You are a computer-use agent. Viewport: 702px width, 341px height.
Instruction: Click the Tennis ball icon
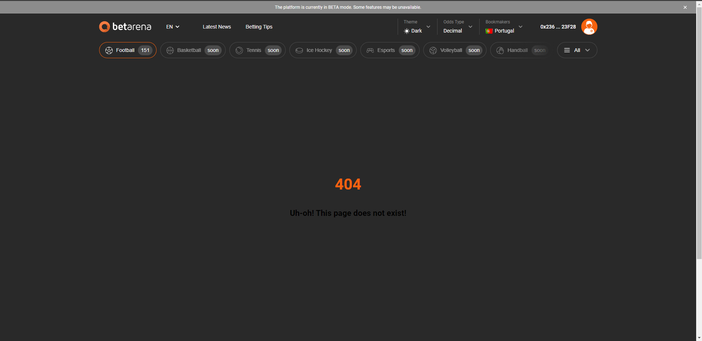tap(239, 50)
